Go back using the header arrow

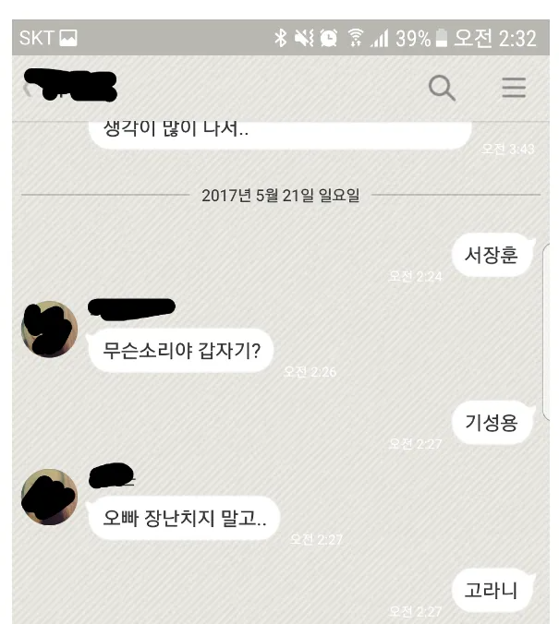pos(26,90)
